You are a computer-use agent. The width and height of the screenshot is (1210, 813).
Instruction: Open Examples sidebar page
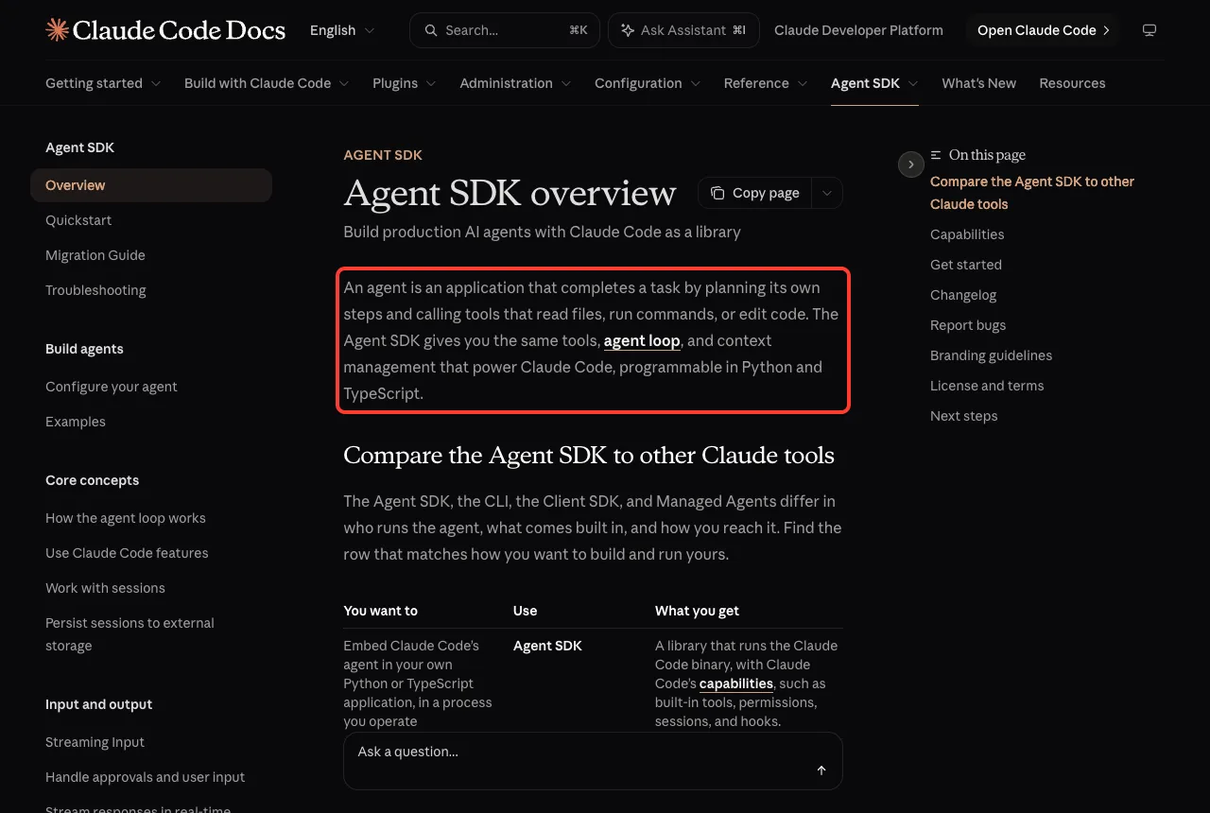click(x=76, y=422)
